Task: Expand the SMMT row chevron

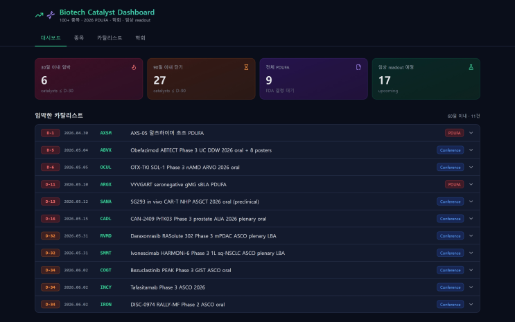Action: [471, 253]
